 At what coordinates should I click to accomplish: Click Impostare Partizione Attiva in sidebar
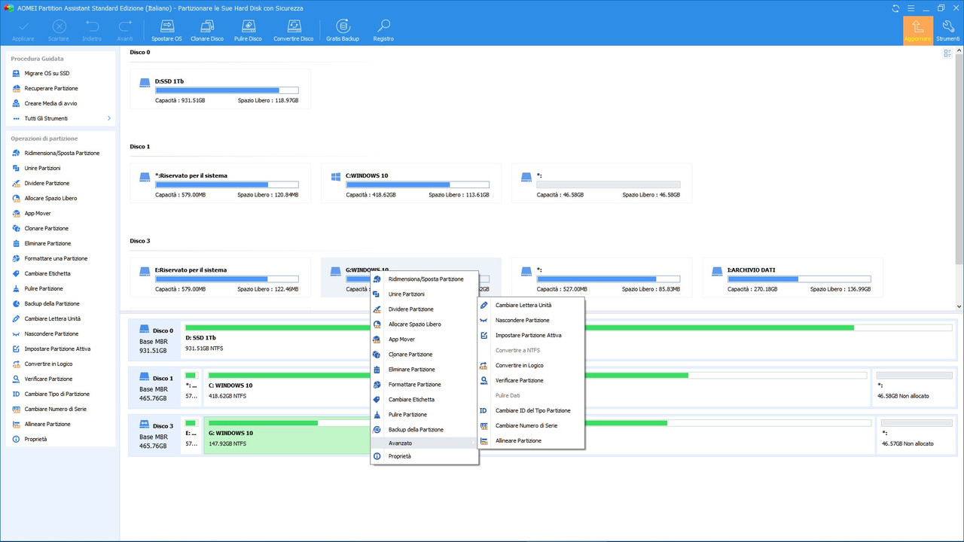57,349
